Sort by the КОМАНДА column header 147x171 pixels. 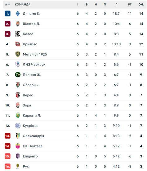pos(23,4)
